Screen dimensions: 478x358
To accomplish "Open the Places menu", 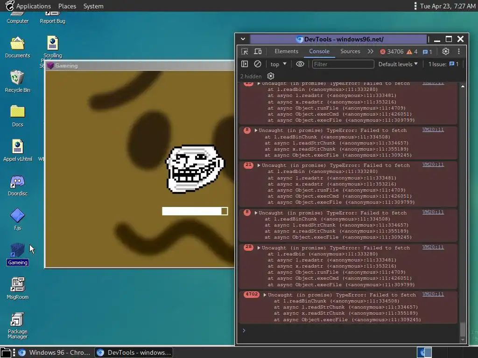I will pyautogui.click(x=67, y=6).
